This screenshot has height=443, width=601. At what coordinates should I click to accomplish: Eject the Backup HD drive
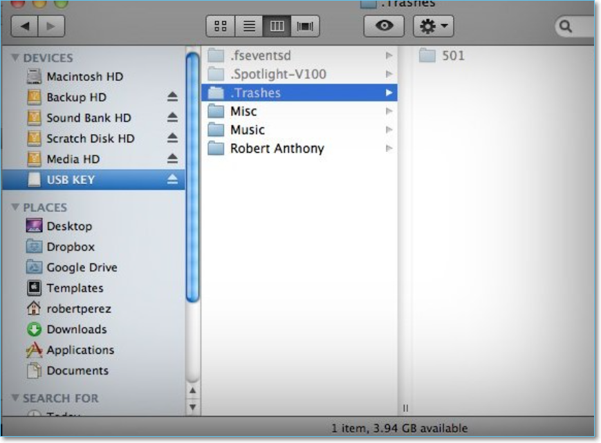point(172,97)
